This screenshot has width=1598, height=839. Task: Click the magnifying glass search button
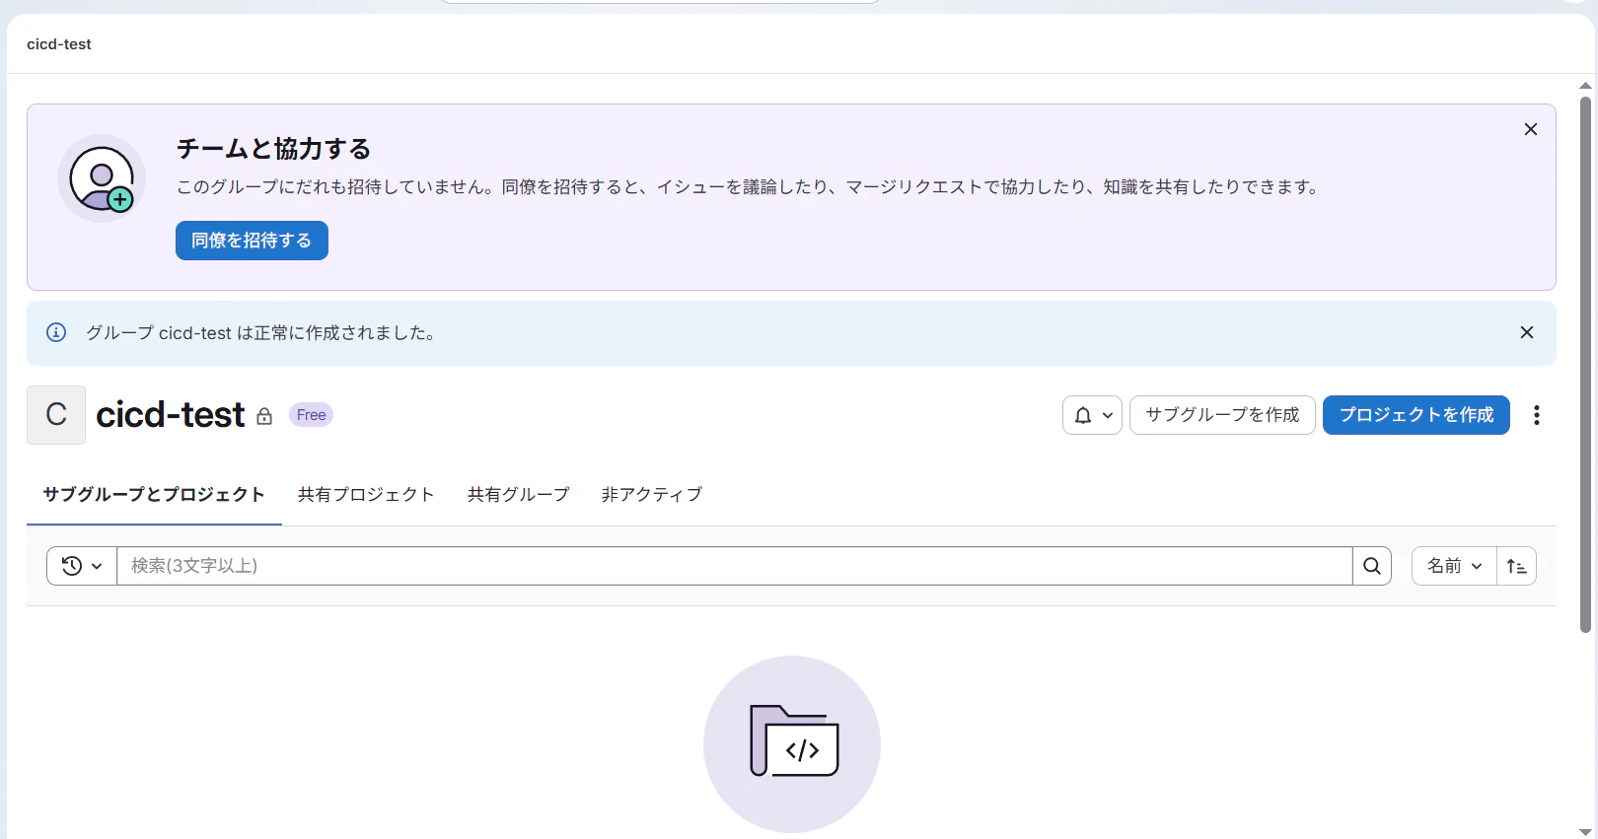[1372, 566]
